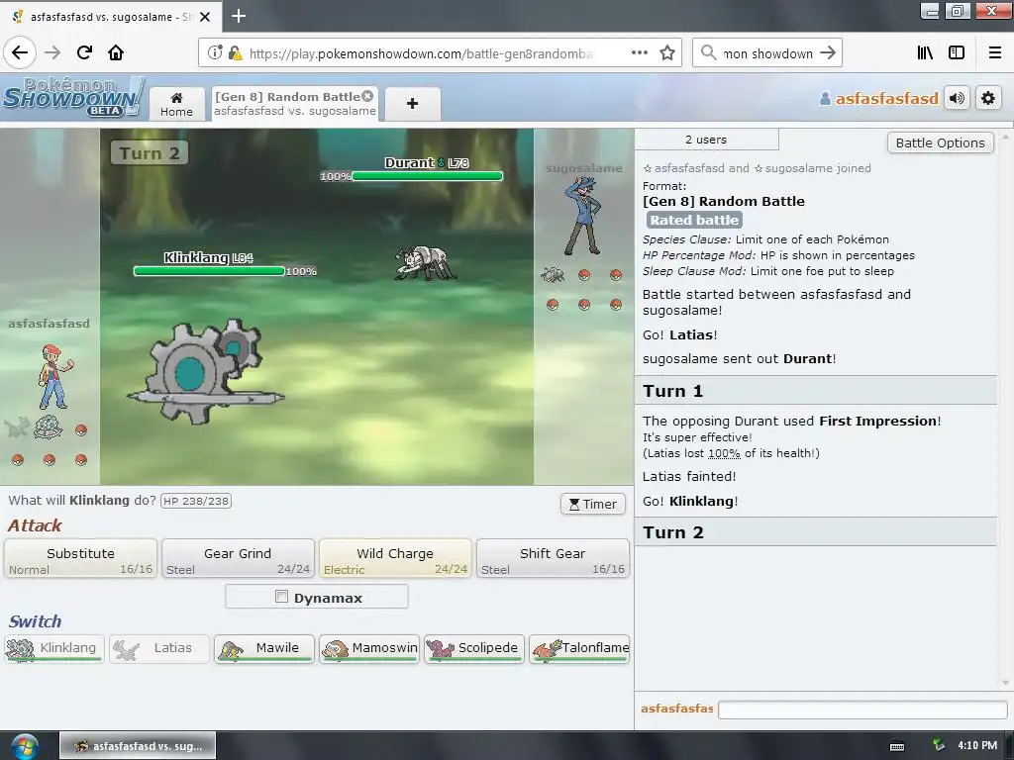Go back with the browser back arrow
The width and height of the screenshot is (1014, 760).
point(20,52)
